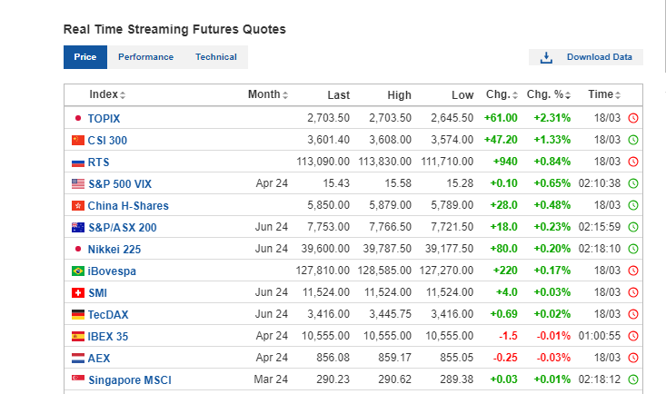Select the Price tab
The image size is (666, 394).
point(85,57)
